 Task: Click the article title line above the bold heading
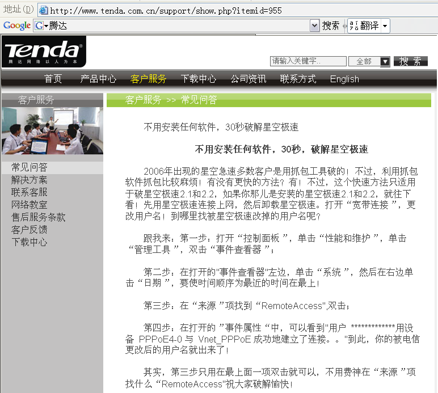[x=221, y=127]
